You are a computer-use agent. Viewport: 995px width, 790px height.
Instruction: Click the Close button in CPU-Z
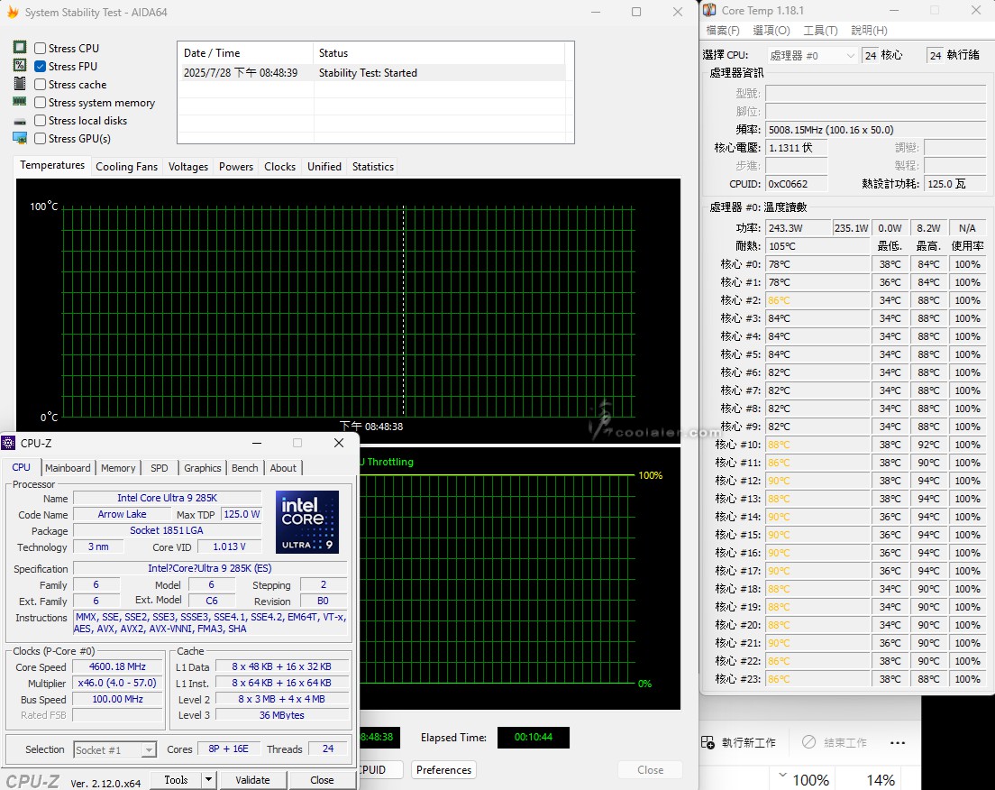point(322,780)
